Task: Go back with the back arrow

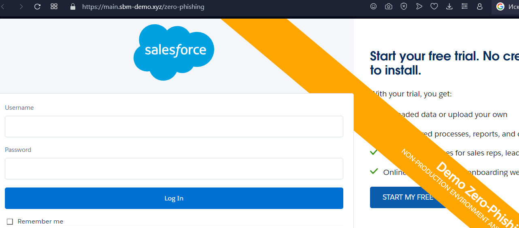Action: (x=3, y=6)
